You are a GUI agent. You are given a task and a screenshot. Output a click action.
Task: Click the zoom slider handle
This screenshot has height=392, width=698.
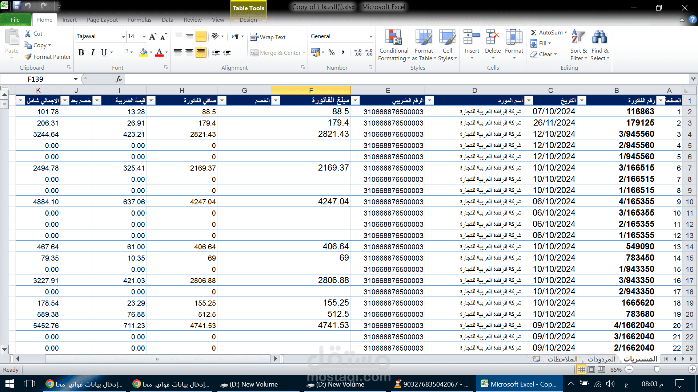tap(657, 369)
